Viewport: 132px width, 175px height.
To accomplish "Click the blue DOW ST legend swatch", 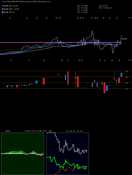I will [3, 6].
